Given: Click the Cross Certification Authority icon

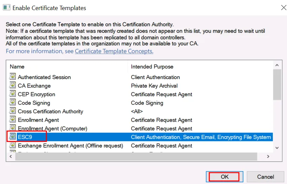Looking at the screenshot, I should (x=13, y=111).
